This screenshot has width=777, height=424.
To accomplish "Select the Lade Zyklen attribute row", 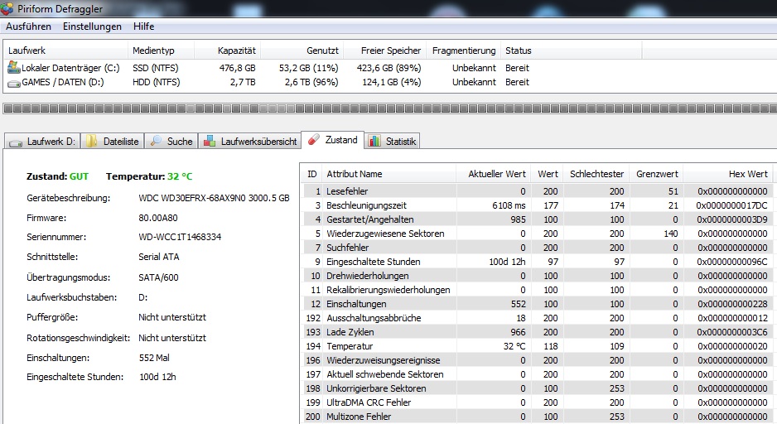I will point(538,332).
